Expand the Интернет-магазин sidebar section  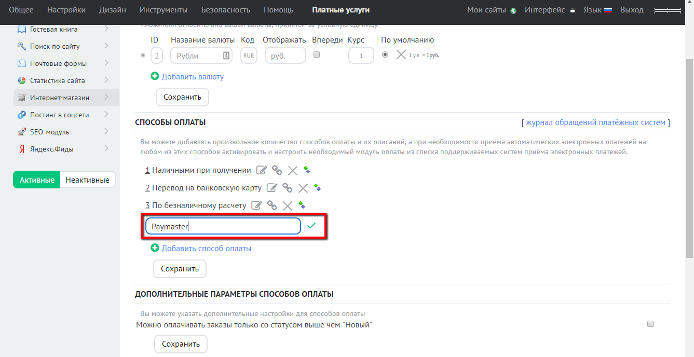click(x=106, y=97)
